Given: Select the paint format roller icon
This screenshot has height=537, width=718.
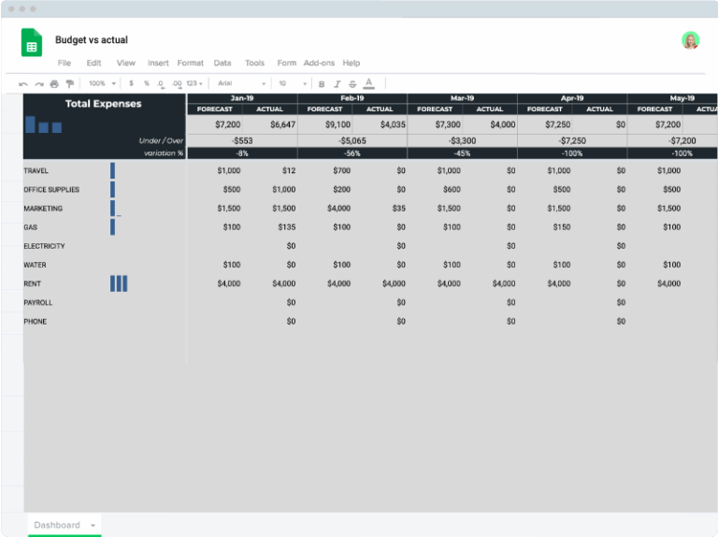Looking at the screenshot, I should (x=69, y=83).
